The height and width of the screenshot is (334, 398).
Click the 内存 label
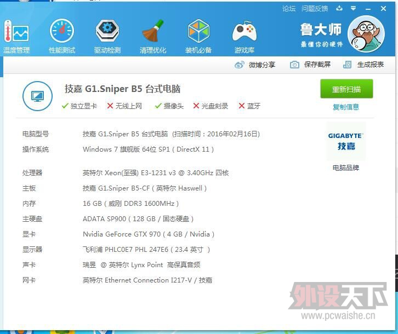[29, 204]
